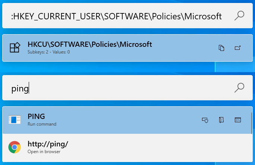Image resolution: width=255 pixels, height=165 pixels.
Task: Click the Subkeys: 2 - Values: 0 text
Action: [48, 52]
